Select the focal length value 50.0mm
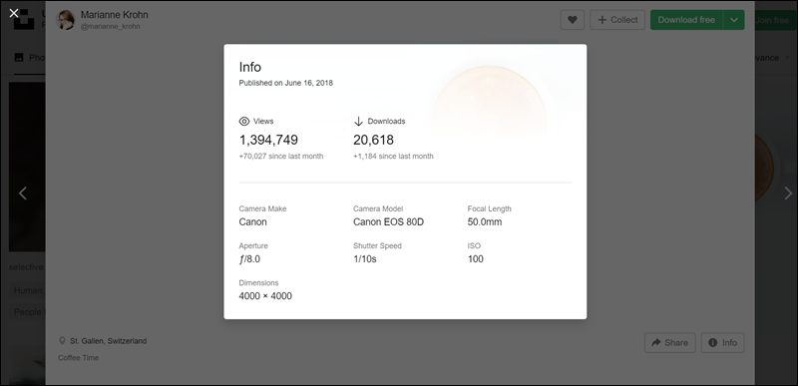Image resolution: width=798 pixels, height=386 pixels. pyautogui.click(x=485, y=221)
